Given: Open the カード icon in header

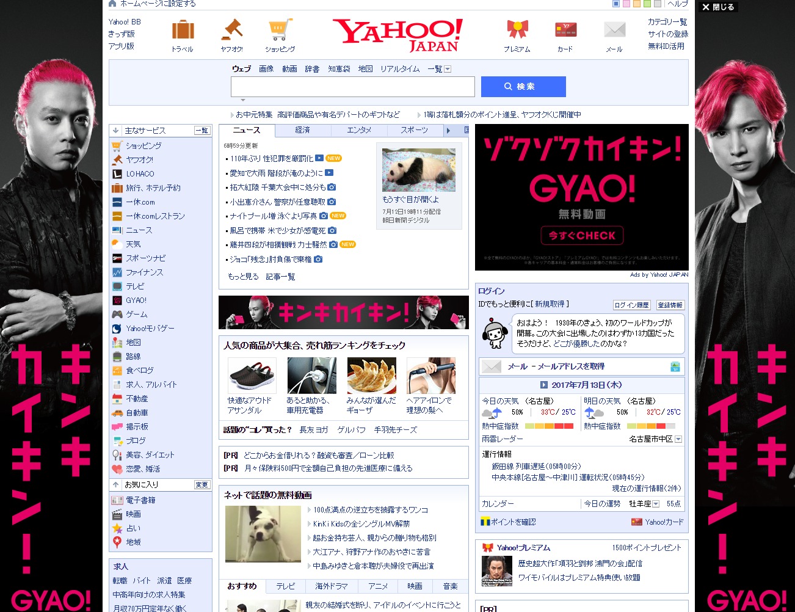Looking at the screenshot, I should pos(565,29).
